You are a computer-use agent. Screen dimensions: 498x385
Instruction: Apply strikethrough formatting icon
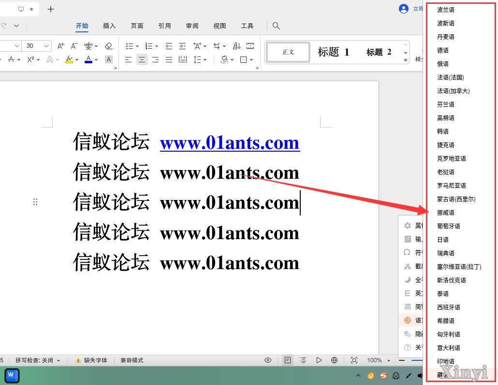11,59
